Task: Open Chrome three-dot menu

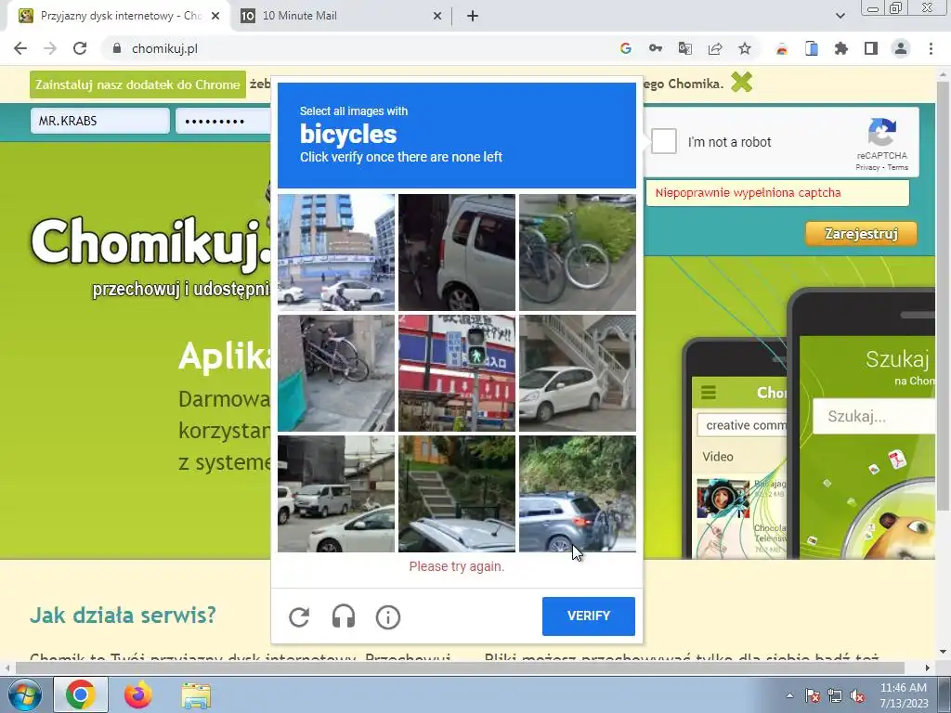Action: pyautogui.click(x=931, y=48)
